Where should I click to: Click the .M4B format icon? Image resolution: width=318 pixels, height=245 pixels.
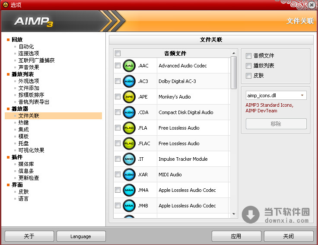[x=129, y=206]
